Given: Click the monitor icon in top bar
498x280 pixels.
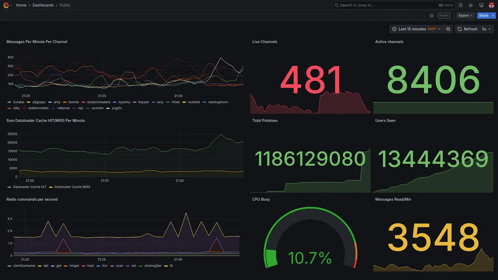Looking at the screenshot, I should [x=481, y=5].
